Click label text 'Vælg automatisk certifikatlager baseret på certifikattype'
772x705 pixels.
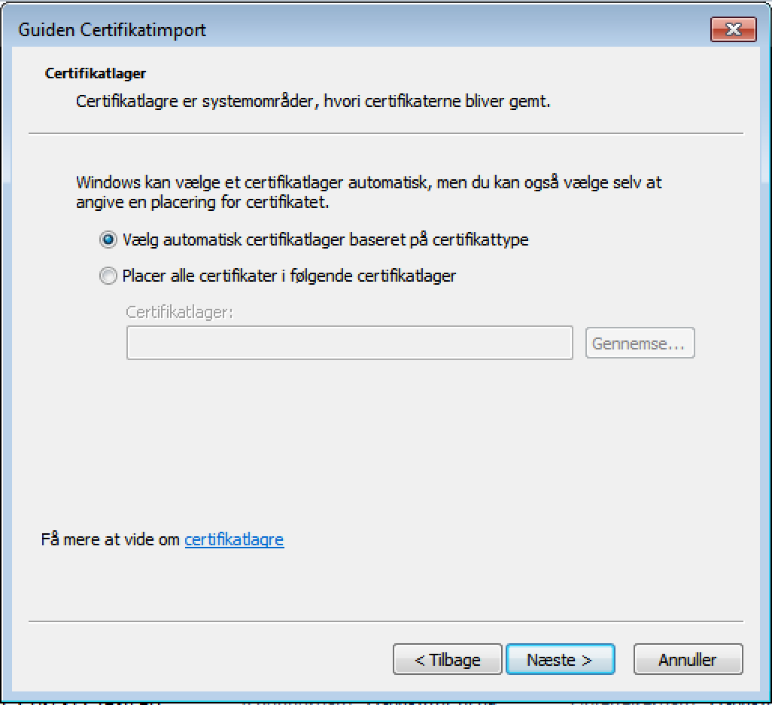point(325,240)
